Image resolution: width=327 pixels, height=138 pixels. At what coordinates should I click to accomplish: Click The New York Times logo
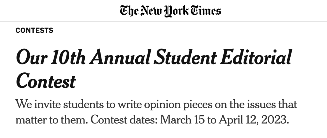point(170,11)
